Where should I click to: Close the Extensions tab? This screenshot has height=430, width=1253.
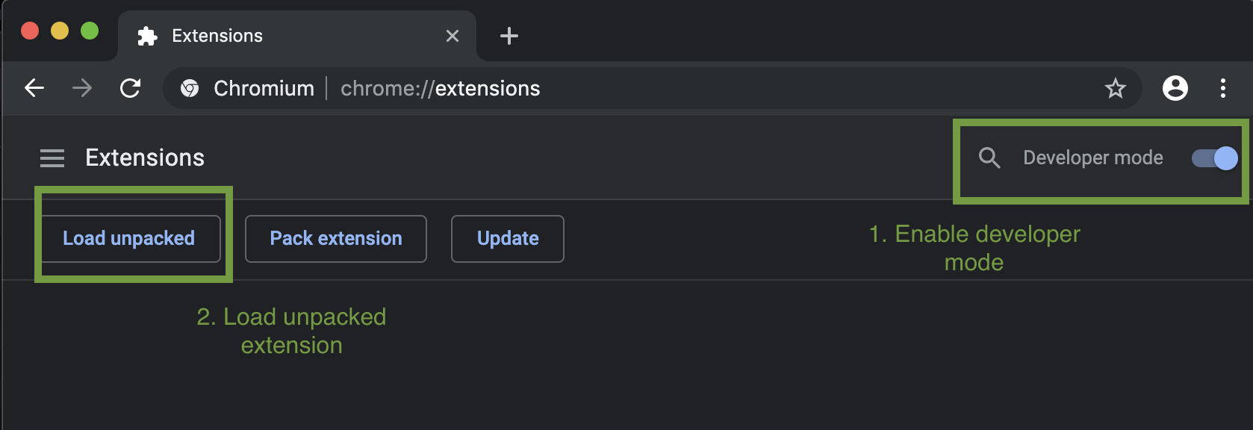pyautogui.click(x=453, y=36)
